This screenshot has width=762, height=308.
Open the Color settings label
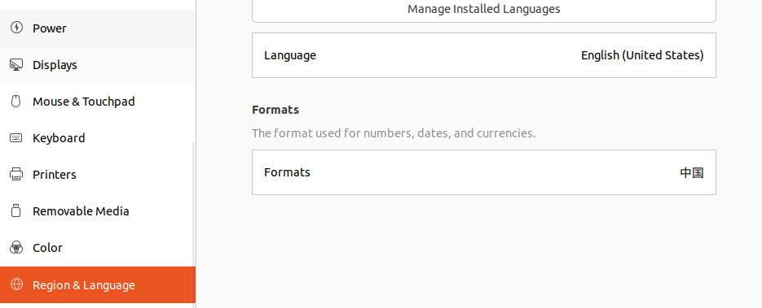[x=47, y=248]
